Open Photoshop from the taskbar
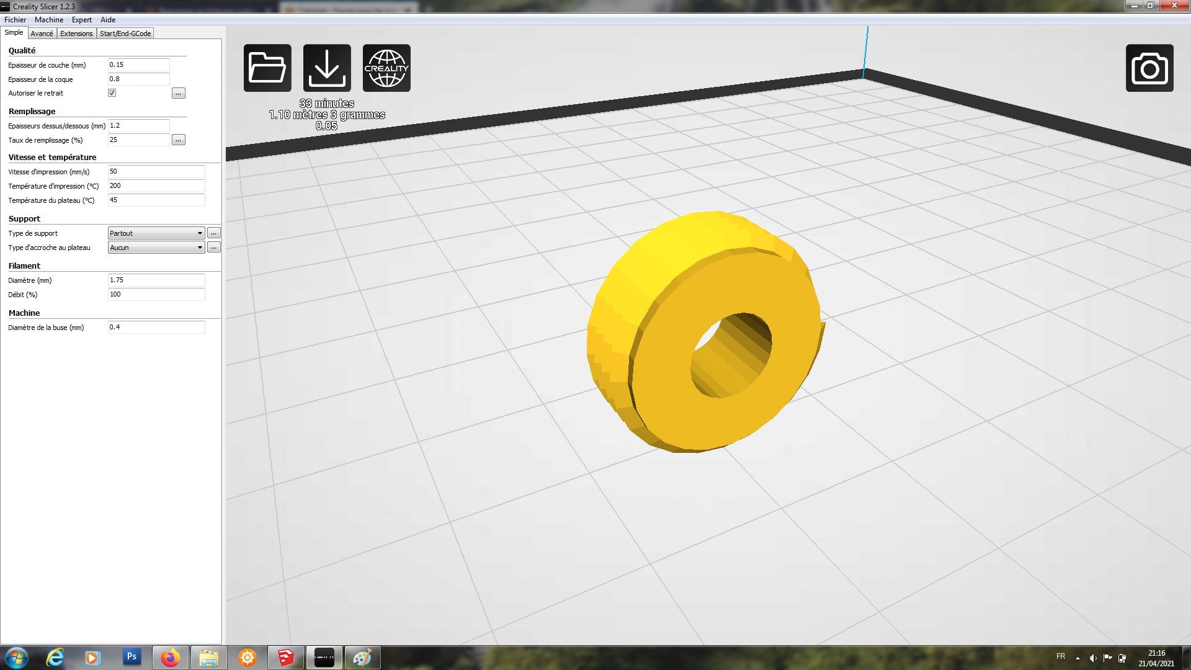 click(x=132, y=657)
